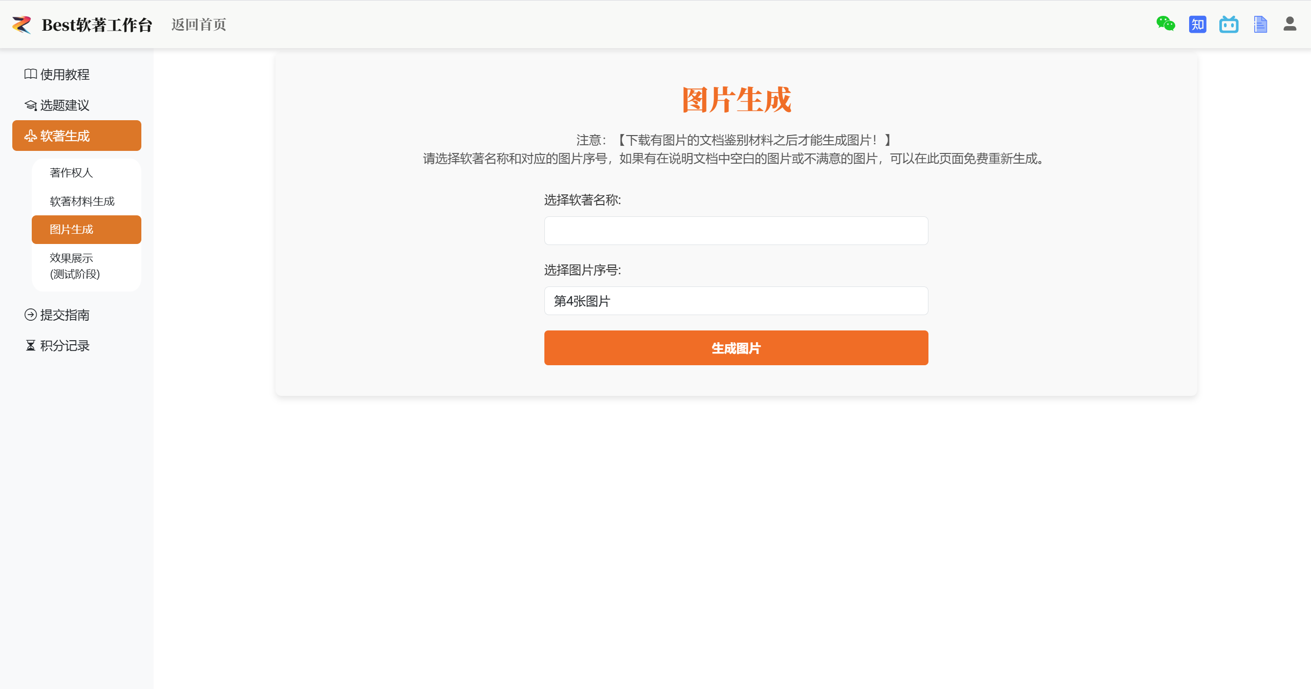
Task: Click the user profile icon
Action: click(x=1289, y=24)
